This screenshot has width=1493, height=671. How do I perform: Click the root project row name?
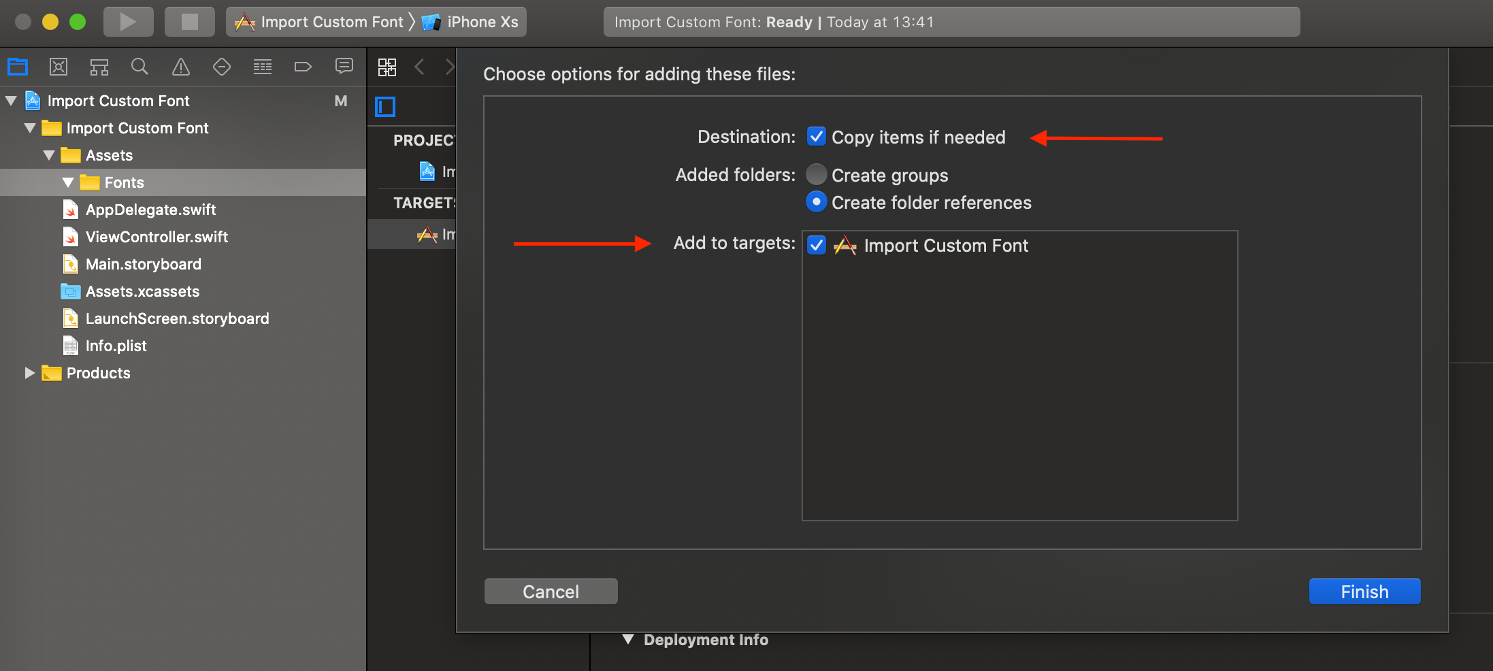pos(118,101)
